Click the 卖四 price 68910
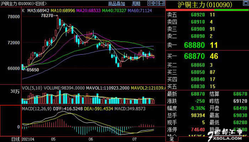249x142 pixels. point(198,22)
